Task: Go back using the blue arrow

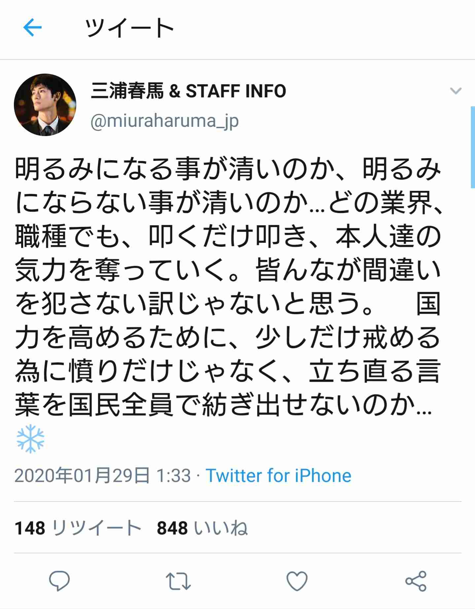Action: (x=32, y=27)
